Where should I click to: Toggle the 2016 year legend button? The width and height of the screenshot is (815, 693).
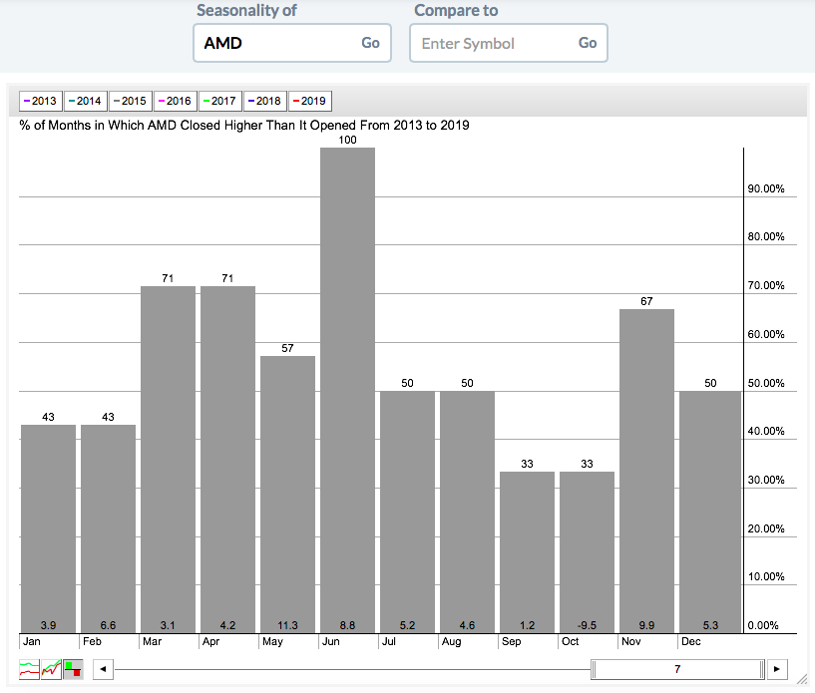175,101
